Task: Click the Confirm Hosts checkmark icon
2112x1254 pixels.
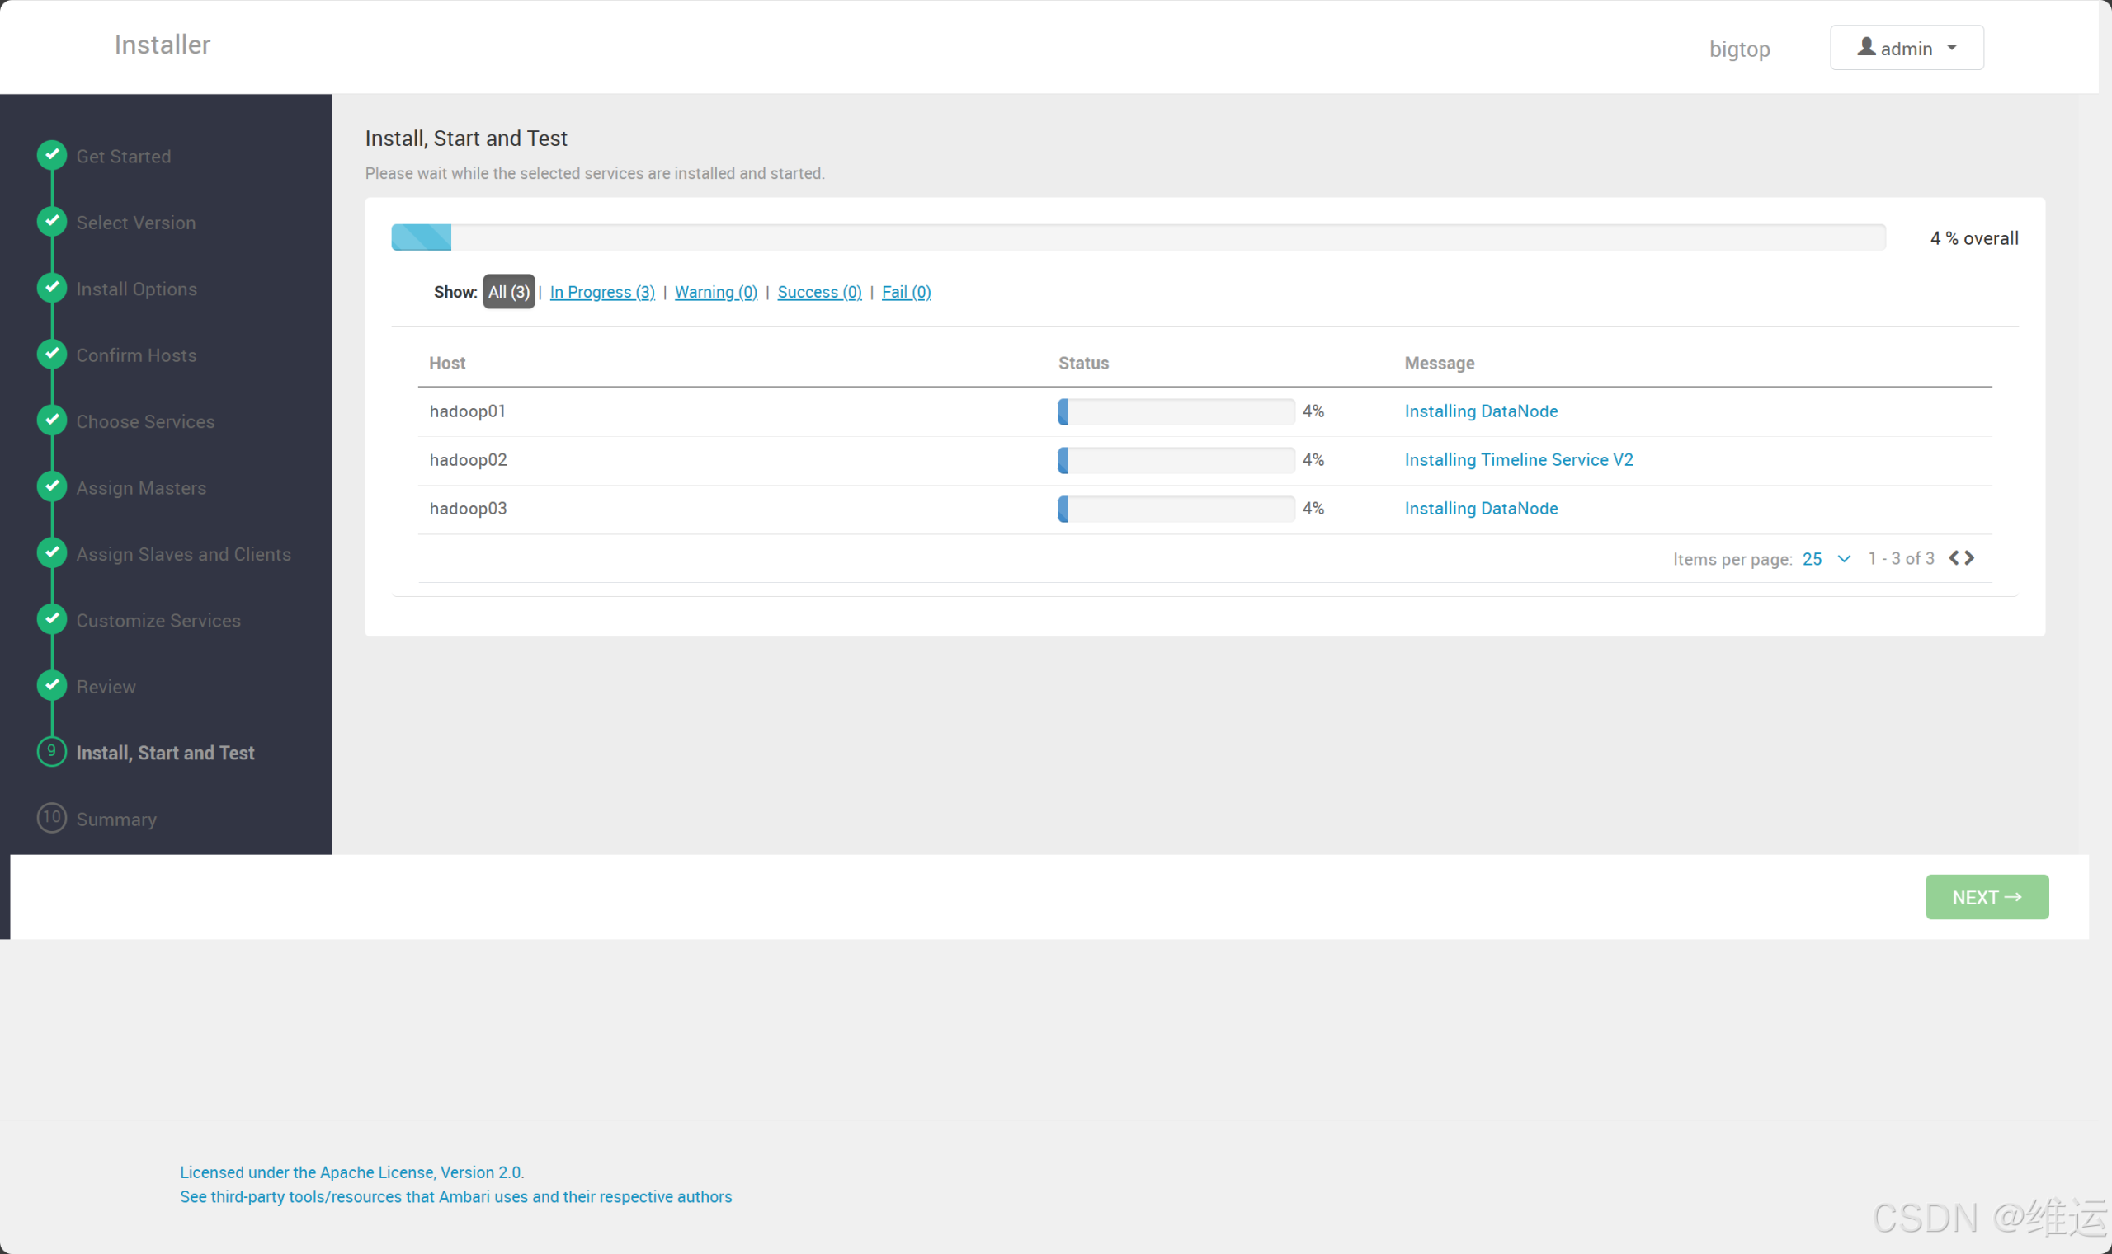Action: tap(52, 354)
